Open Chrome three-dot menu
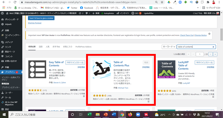Screen dimensions: 223x118 click(x=219, y=2)
